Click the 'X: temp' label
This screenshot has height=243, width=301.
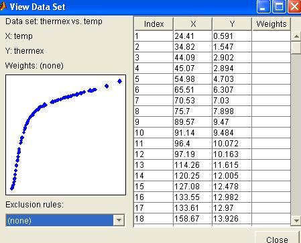(x=19, y=36)
